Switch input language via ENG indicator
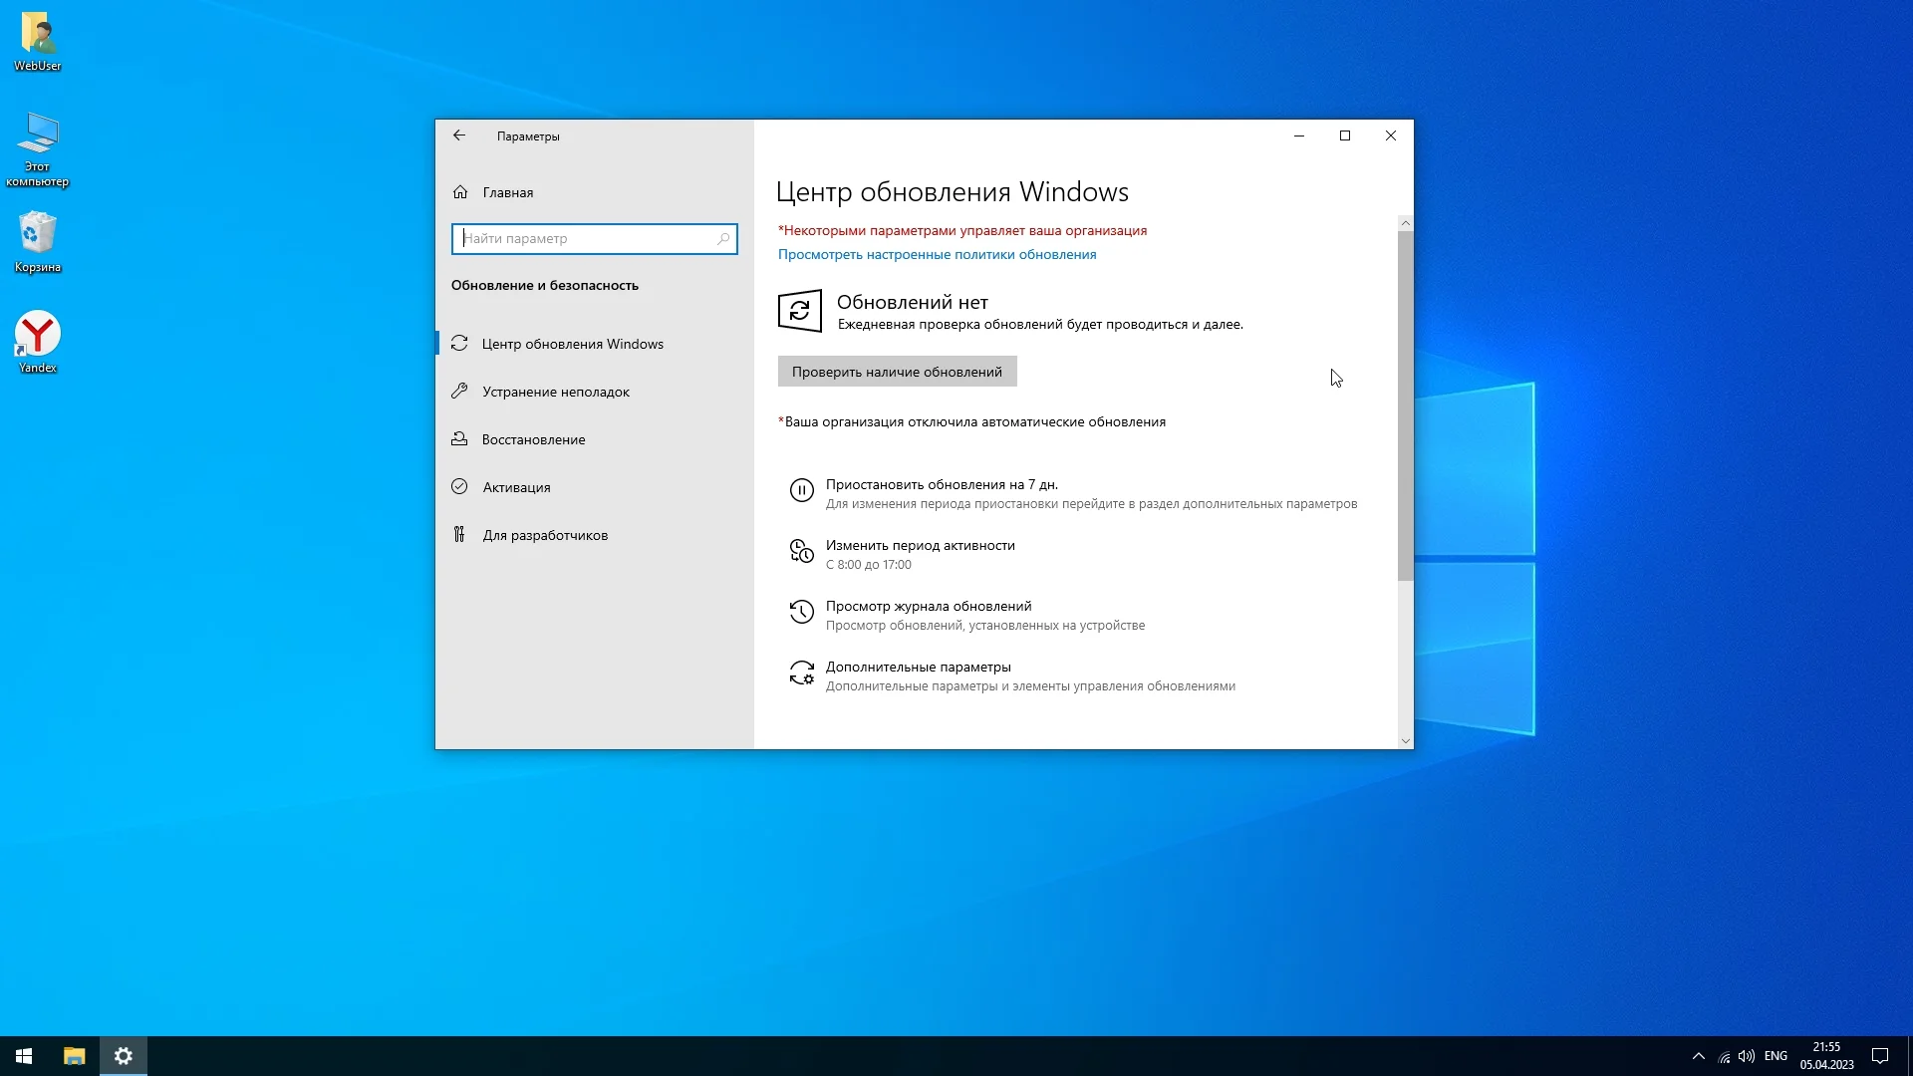This screenshot has width=1913, height=1076. 1776,1056
